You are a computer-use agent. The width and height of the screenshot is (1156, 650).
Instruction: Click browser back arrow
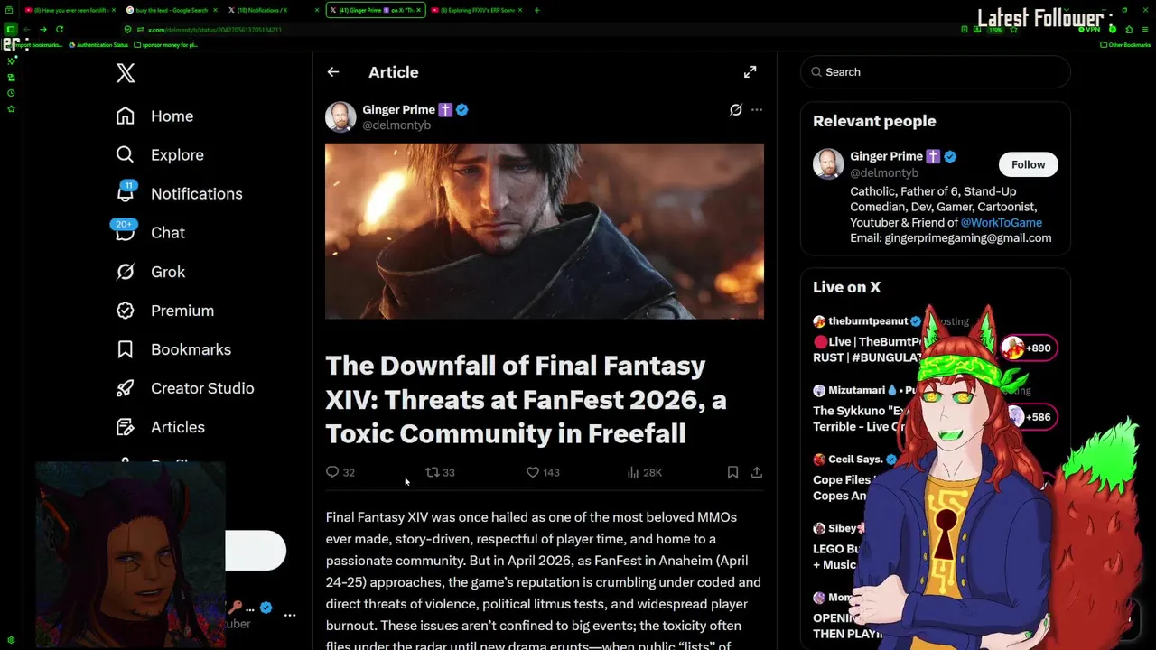(27, 29)
